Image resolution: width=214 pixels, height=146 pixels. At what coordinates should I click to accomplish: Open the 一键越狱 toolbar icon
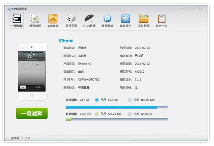pos(17,21)
